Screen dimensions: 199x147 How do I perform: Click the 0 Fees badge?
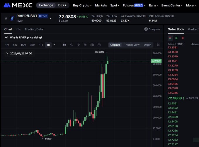pos(43,16)
